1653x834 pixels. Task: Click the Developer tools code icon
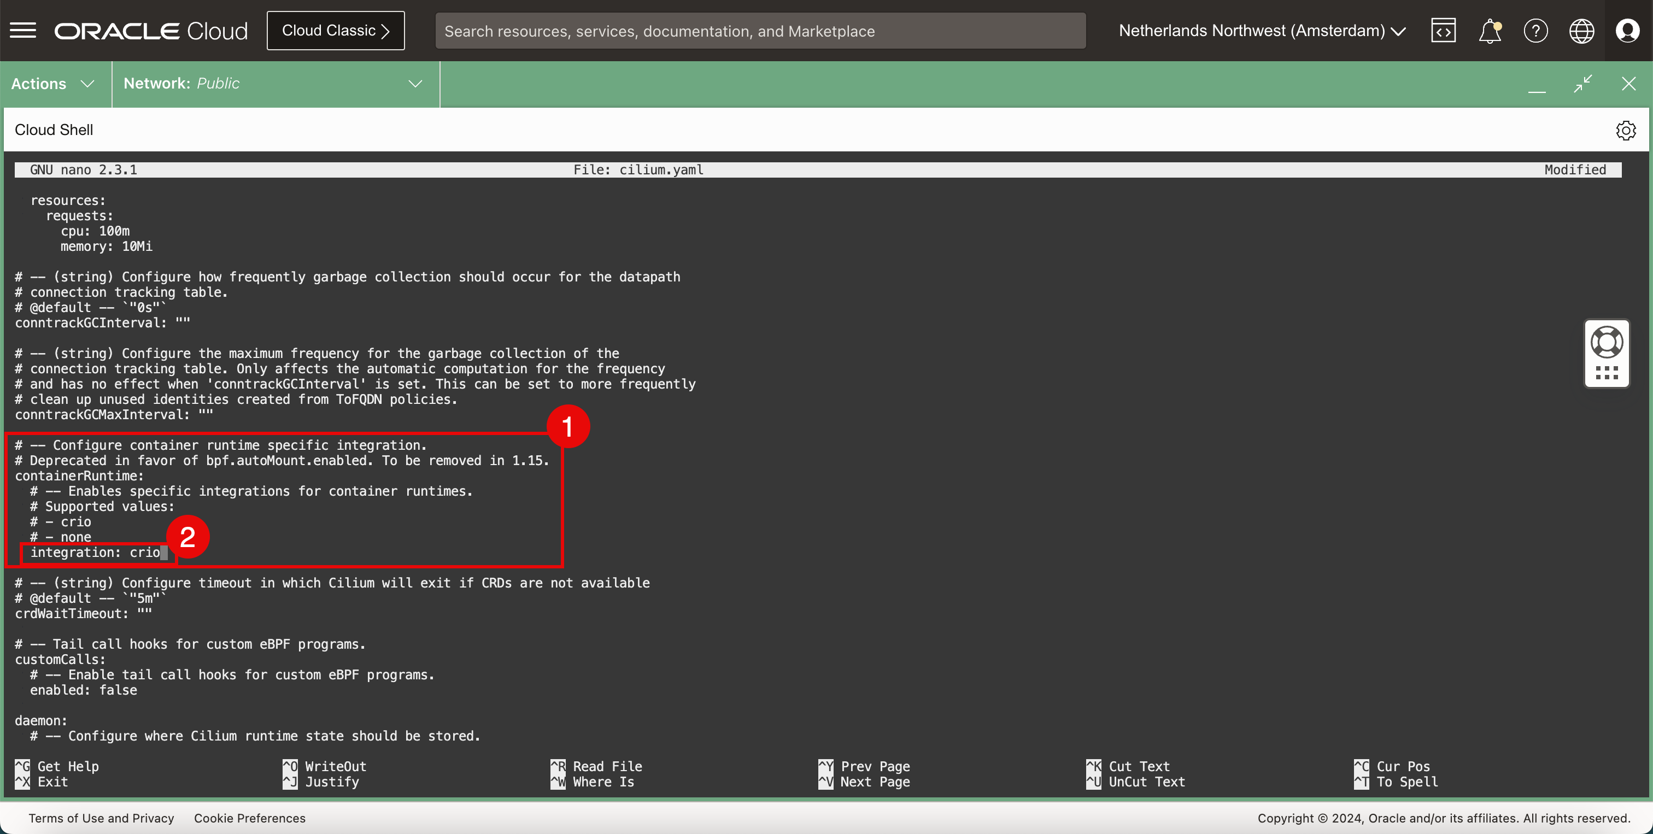click(1443, 30)
